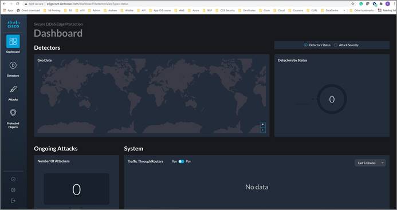The width and height of the screenshot is (397, 210).
Task: Expand the hidden bookmarks chevron
Action: 344,10
